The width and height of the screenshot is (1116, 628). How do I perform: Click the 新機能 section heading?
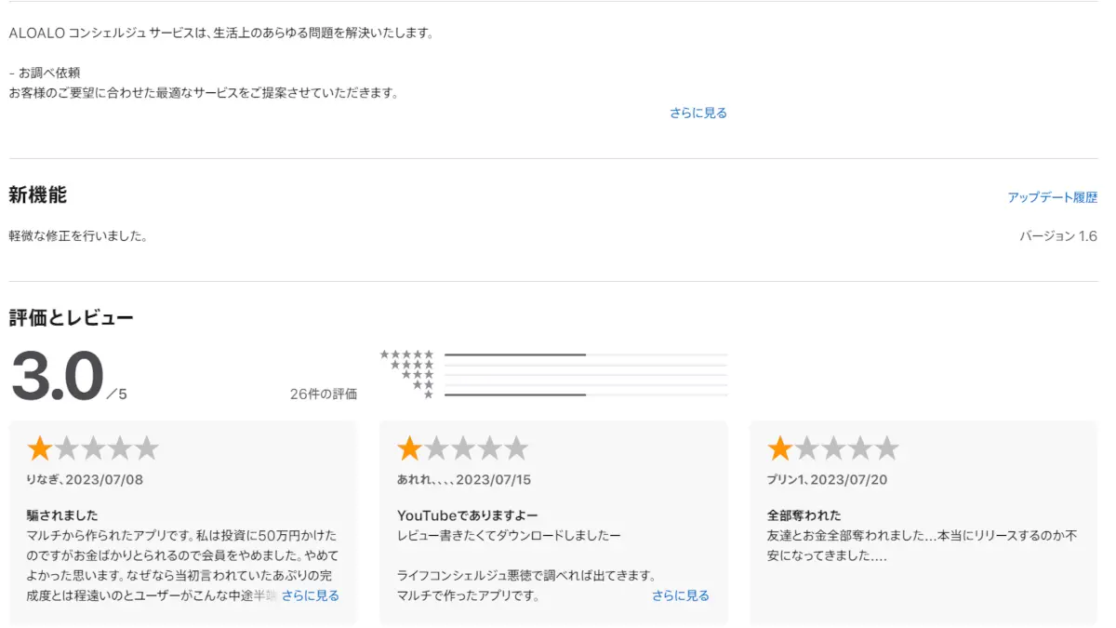click(38, 195)
